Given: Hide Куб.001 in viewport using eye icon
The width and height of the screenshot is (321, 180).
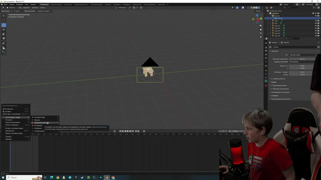Looking at the screenshot, I should 316,26.
